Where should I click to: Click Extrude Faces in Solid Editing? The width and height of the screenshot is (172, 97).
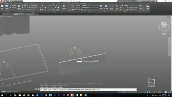point(33,8)
